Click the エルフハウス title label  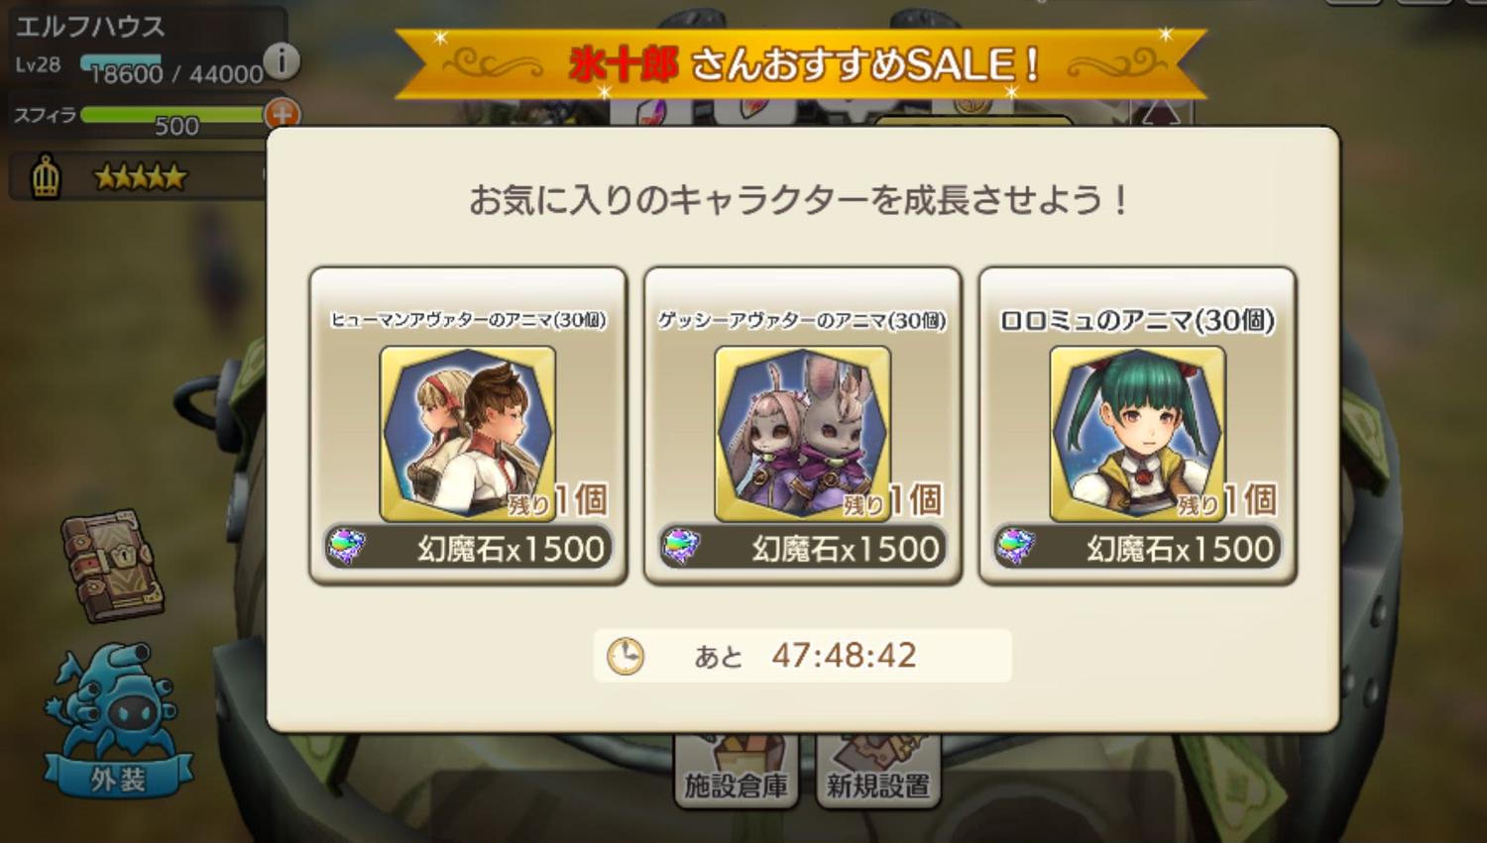point(90,27)
